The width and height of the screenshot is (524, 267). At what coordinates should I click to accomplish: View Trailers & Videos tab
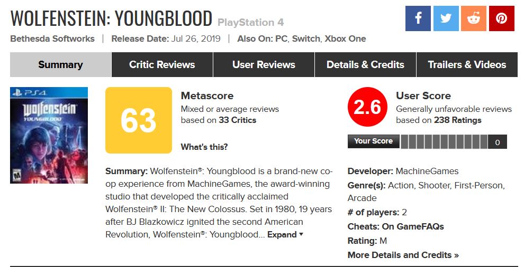[x=467, y=65]
